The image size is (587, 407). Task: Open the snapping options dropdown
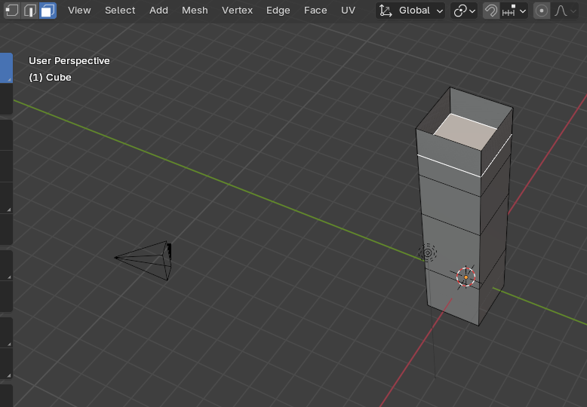[515, 11]
